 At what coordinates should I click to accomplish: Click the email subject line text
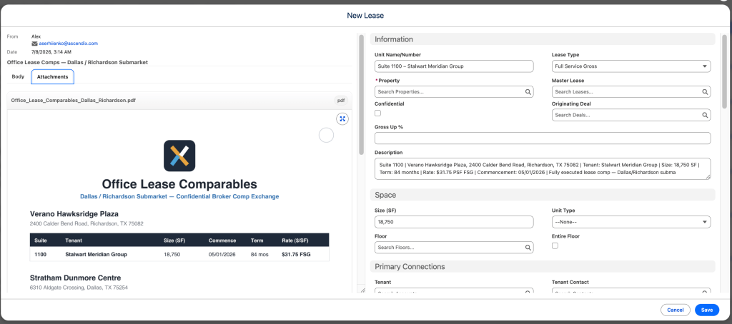tap(77, 62)
